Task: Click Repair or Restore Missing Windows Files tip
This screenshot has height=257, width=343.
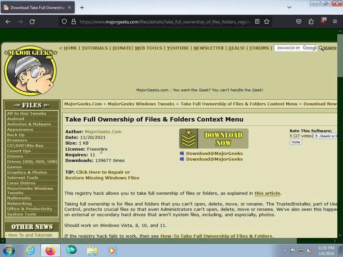Action: (102, 175)
